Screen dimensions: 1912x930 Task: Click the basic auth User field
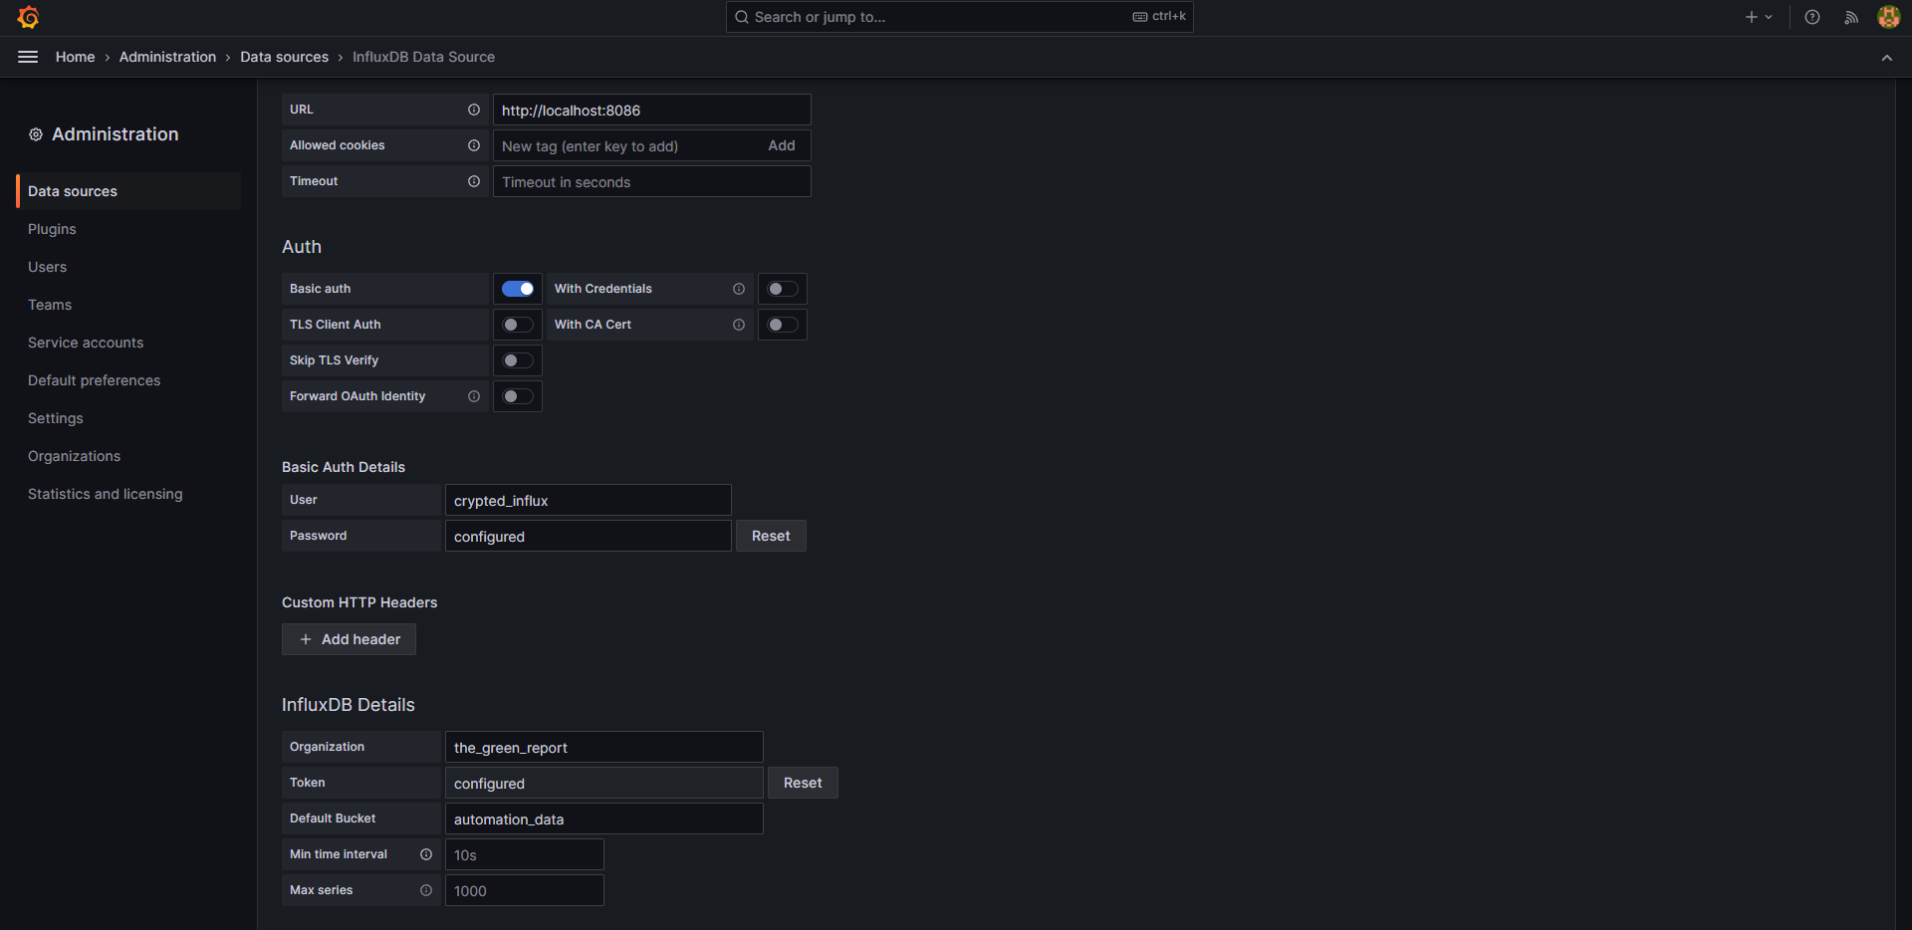coord(589,500)
